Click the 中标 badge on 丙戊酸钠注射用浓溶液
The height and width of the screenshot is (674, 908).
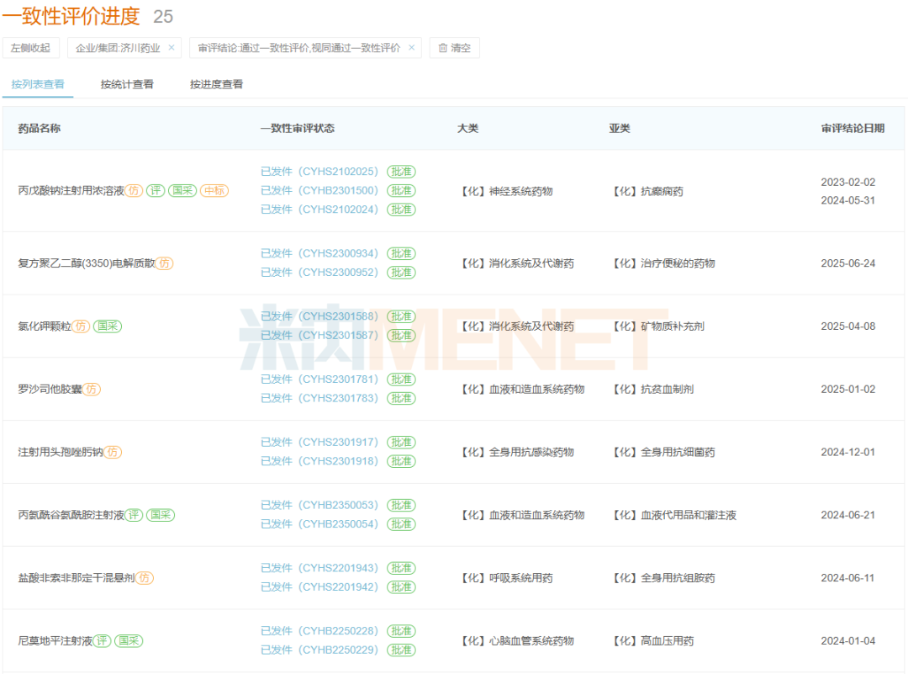tap(214, 191)
